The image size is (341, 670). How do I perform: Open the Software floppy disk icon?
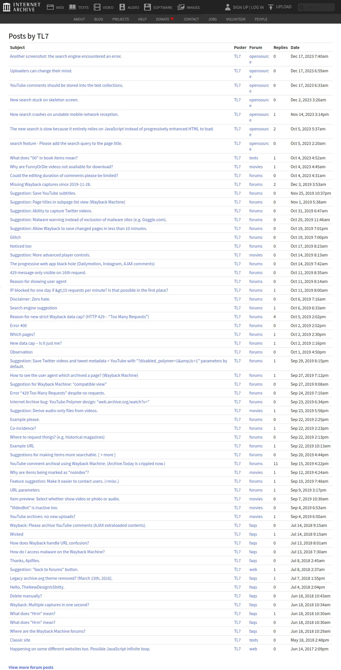(x=147, y=7)
